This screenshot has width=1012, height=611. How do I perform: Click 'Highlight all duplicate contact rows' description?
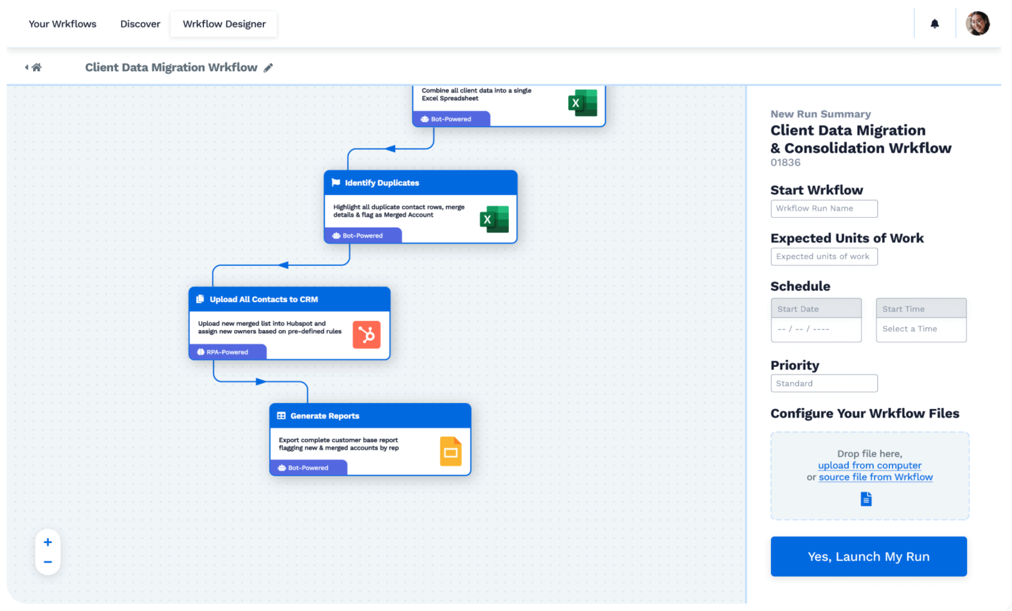(398, 211)
